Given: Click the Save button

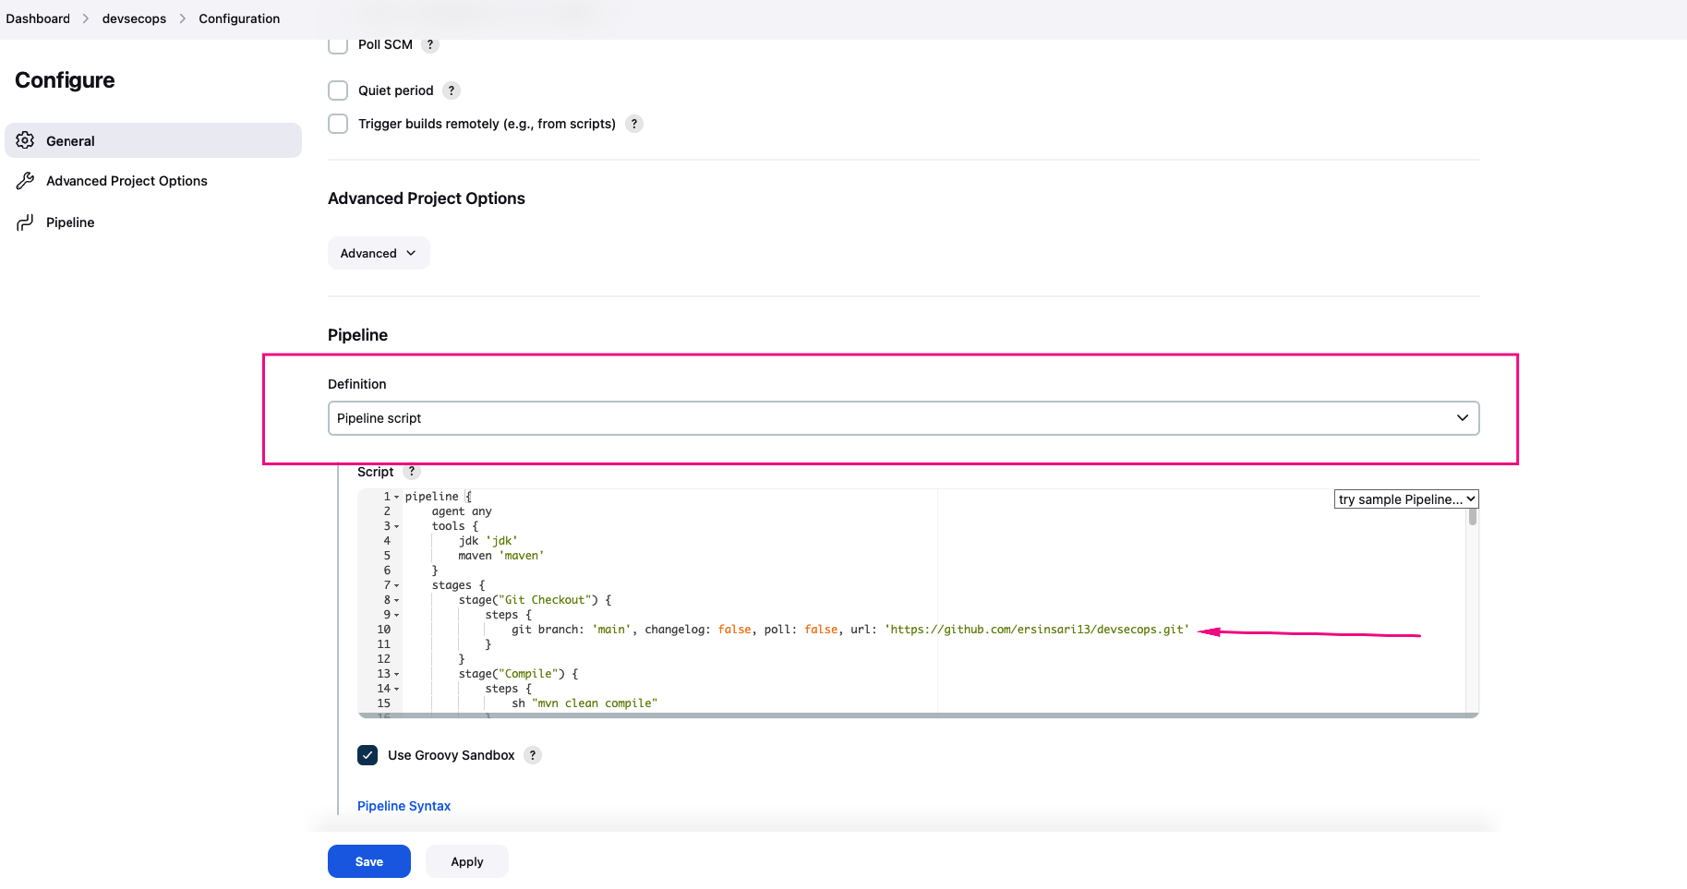Looking at the screenshot, I should pyautogui.click(x=369, y=861).
